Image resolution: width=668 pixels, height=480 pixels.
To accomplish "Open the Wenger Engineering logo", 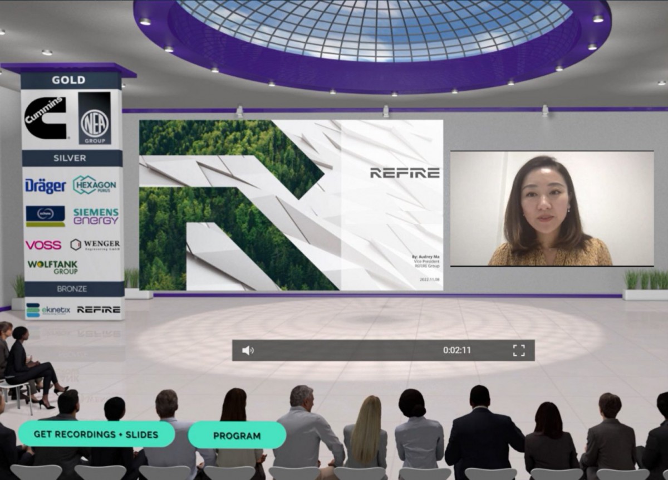I will tap(95, 244).
